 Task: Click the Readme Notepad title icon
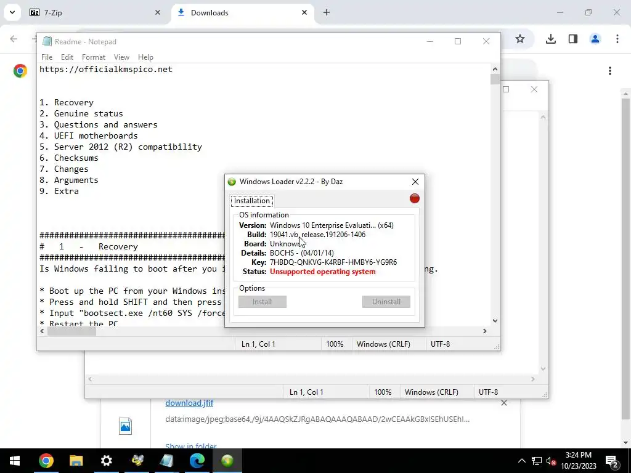(x=47, y=41)
